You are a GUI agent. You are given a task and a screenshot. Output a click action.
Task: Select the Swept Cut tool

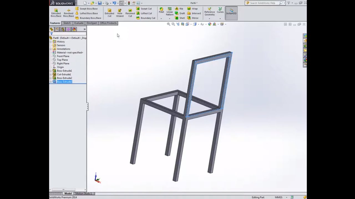click(144, 9)
